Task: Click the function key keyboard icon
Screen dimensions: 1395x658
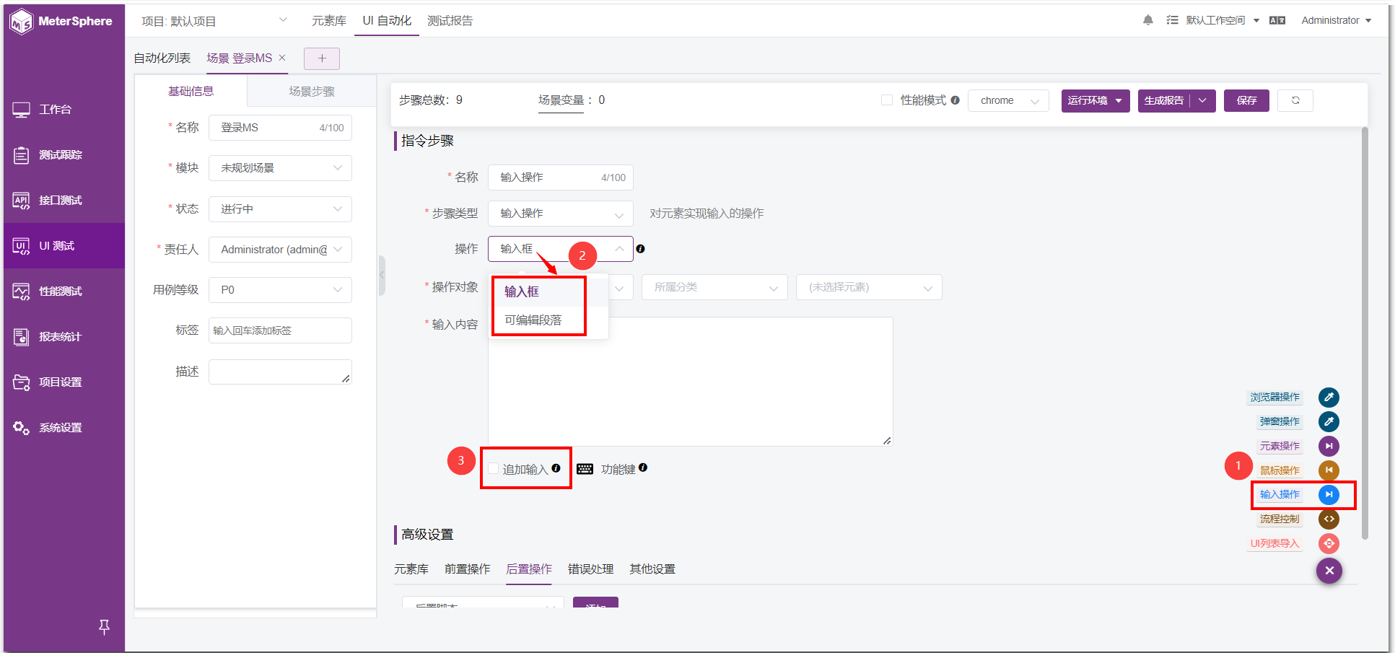Action: 585,469
